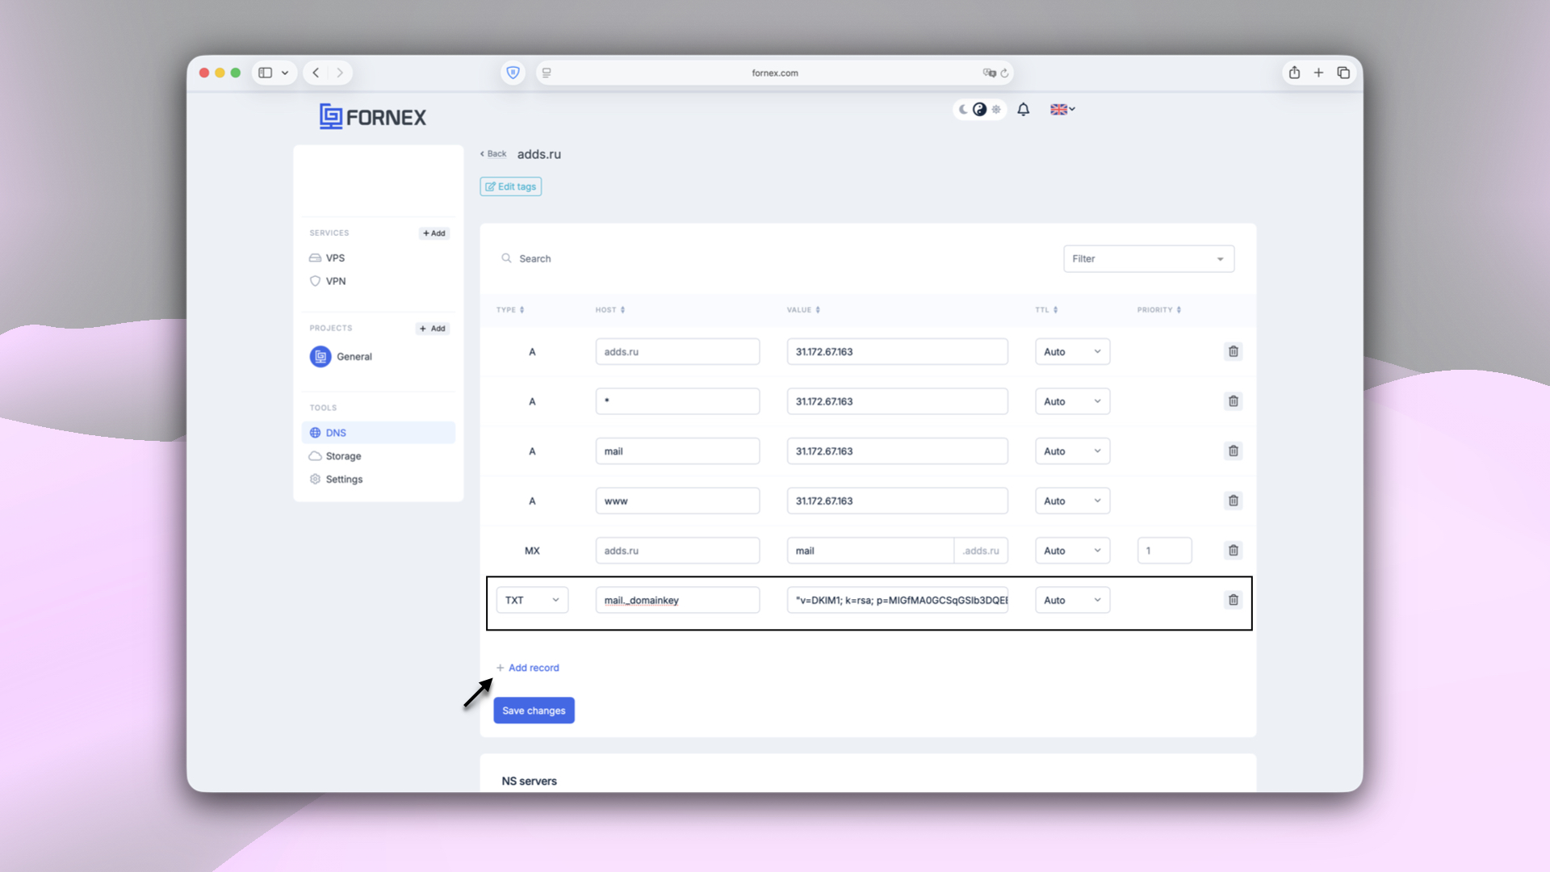
Task: Enable dark mode with the moon icon
Action: [963, 109]
